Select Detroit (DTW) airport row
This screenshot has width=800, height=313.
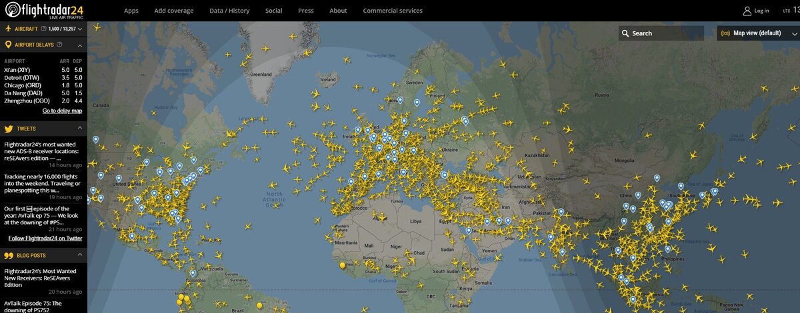(43, 78)
